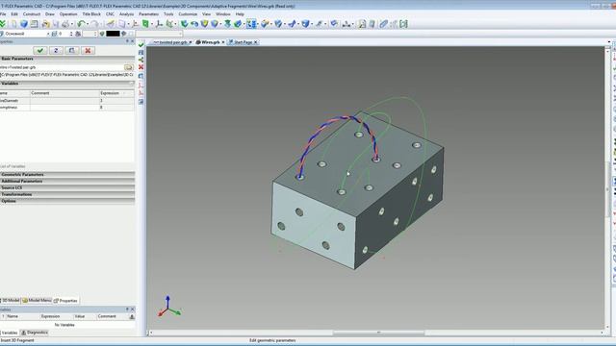Close the Properties panel
Screen dimensions: 616x346
point(133,41)
